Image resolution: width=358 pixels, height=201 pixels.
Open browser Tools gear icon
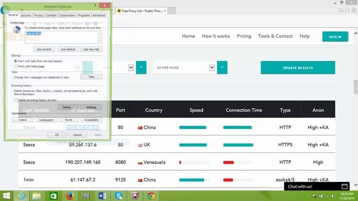[x=354, y=10]
